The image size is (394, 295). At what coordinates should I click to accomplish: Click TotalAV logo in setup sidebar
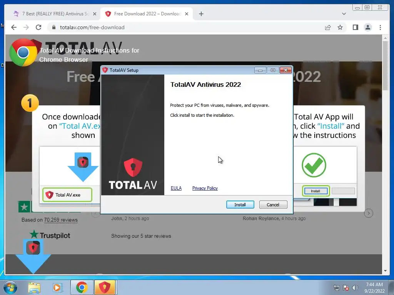point(133,174)
